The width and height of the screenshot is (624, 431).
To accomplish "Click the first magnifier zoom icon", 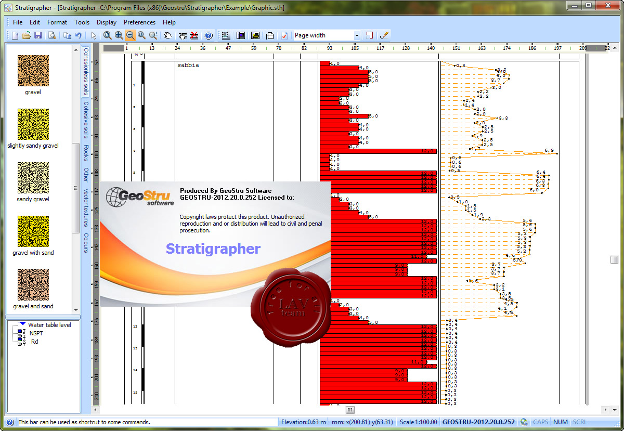I will 107,35.
